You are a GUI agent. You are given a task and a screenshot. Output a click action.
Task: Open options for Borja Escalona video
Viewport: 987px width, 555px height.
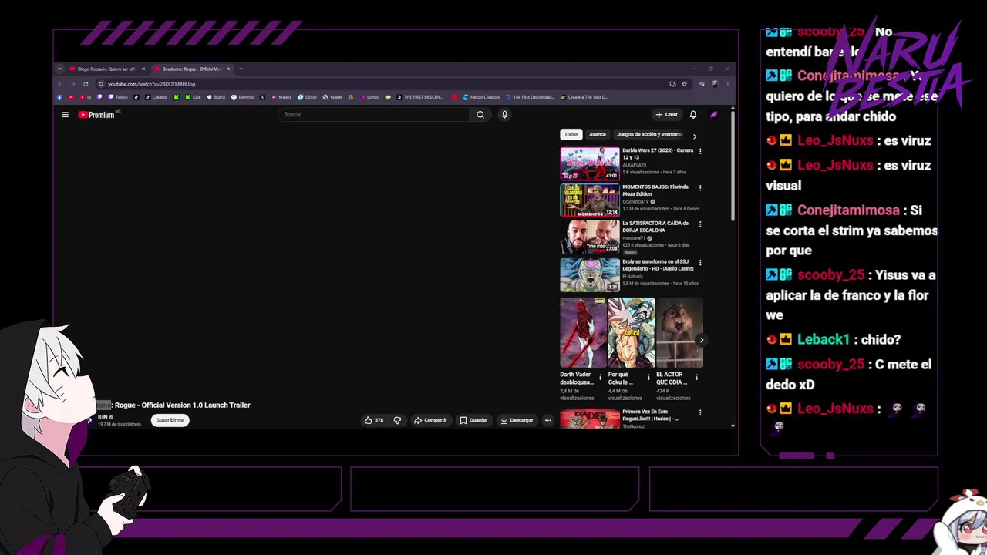pyautogui.click(x=700, y=224)
